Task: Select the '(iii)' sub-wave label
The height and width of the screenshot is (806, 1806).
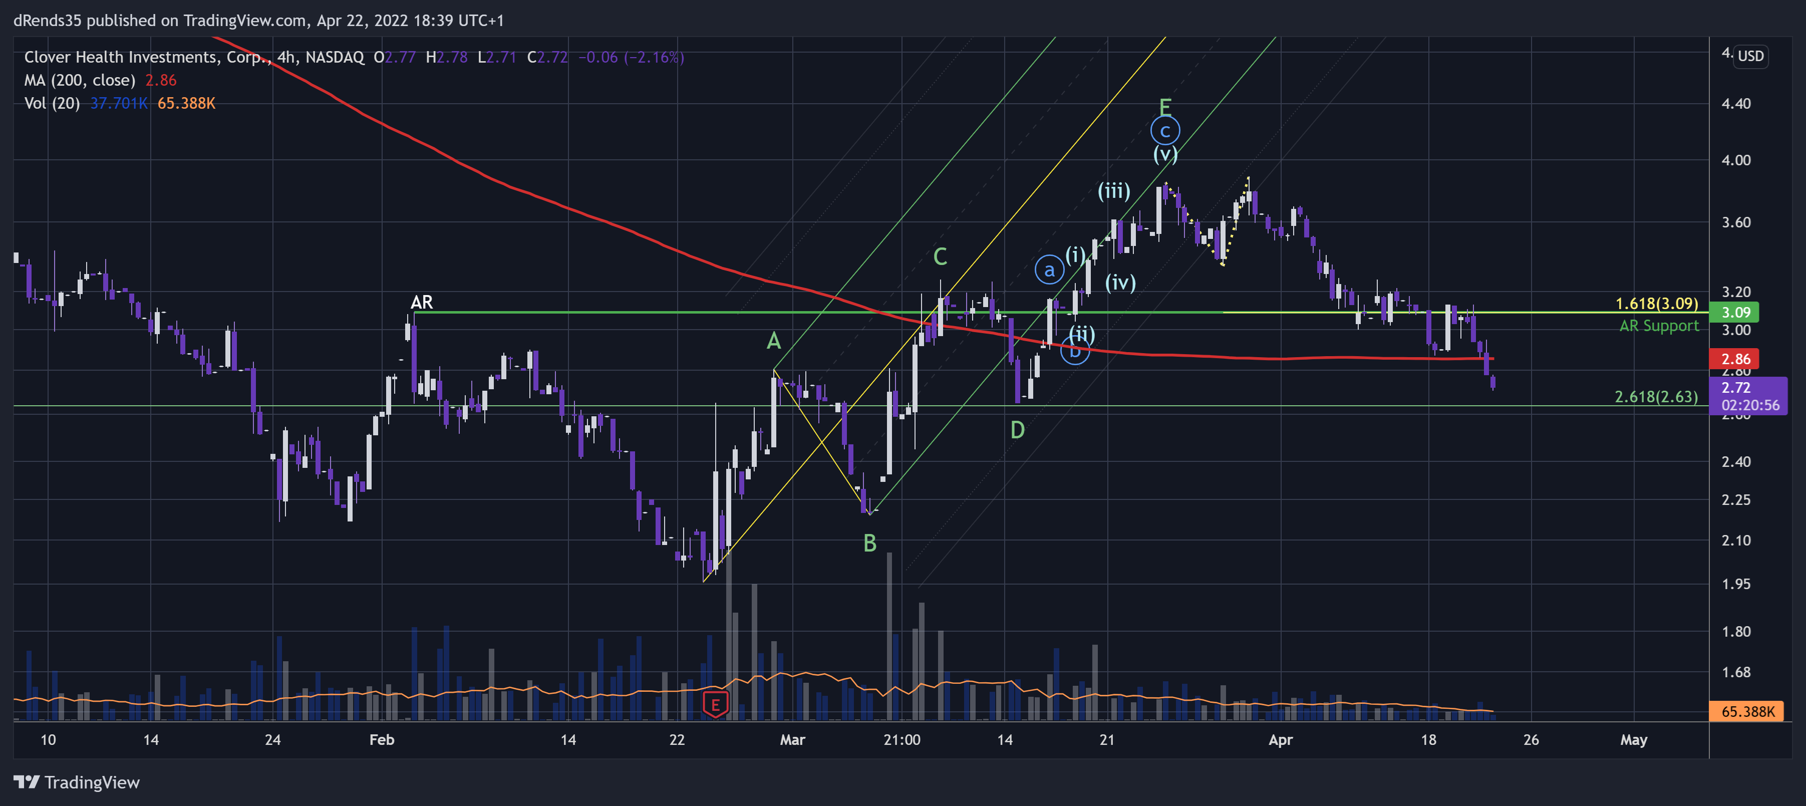Action: coord(1113,191)
